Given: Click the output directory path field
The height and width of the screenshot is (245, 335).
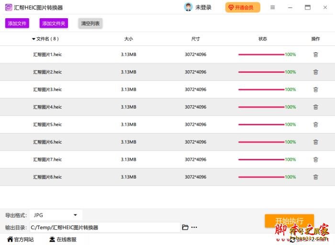Looking at the screenshot, I should [105, 227].
